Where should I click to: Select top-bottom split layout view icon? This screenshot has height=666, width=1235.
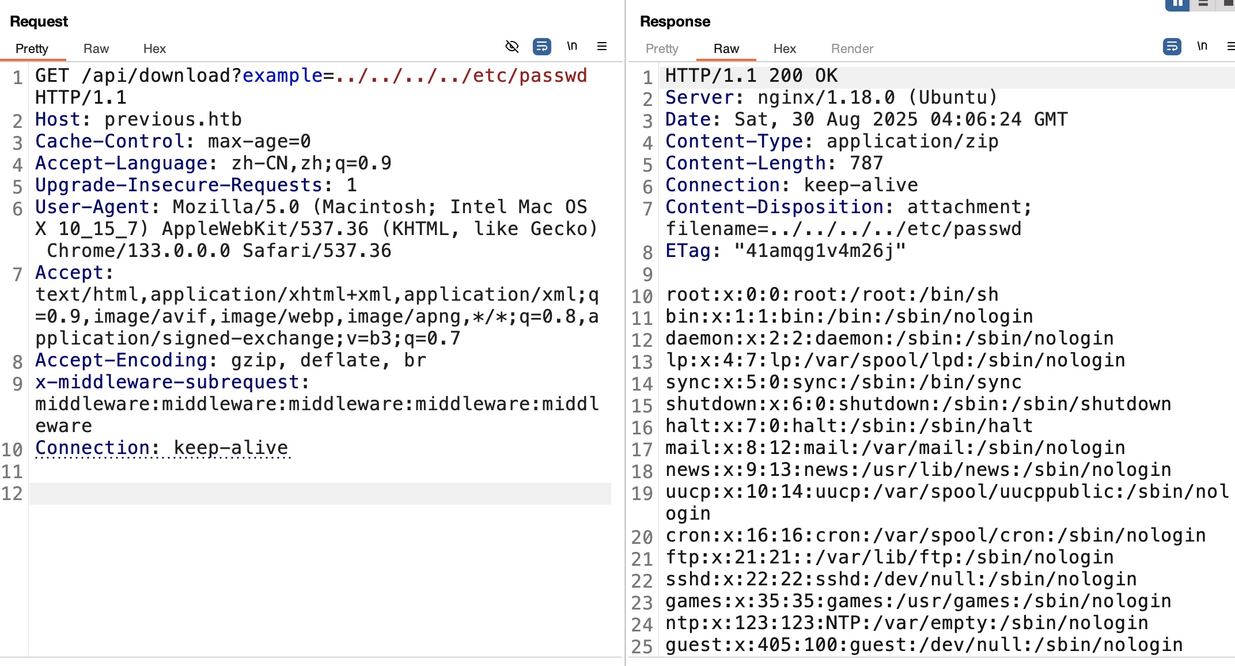pyautogui.click(x=1203, y=5)
